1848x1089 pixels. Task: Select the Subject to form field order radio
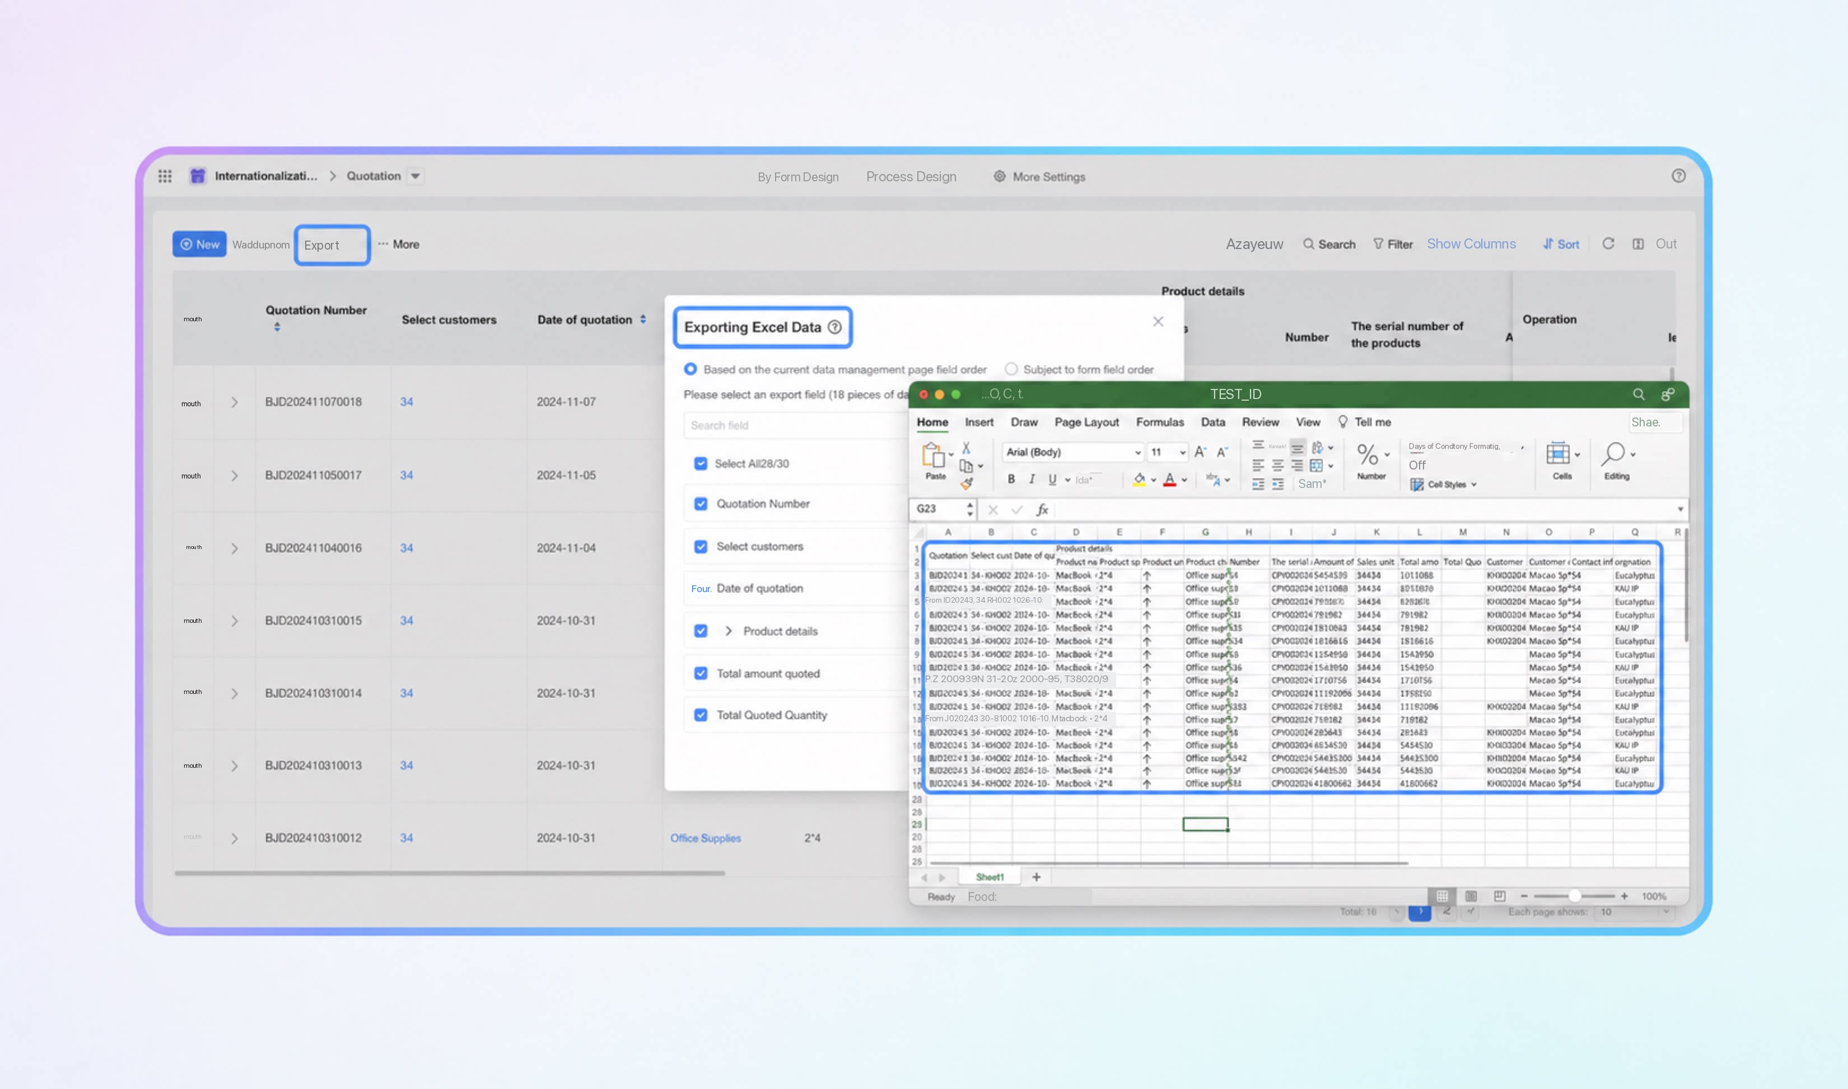[1011, 369]
